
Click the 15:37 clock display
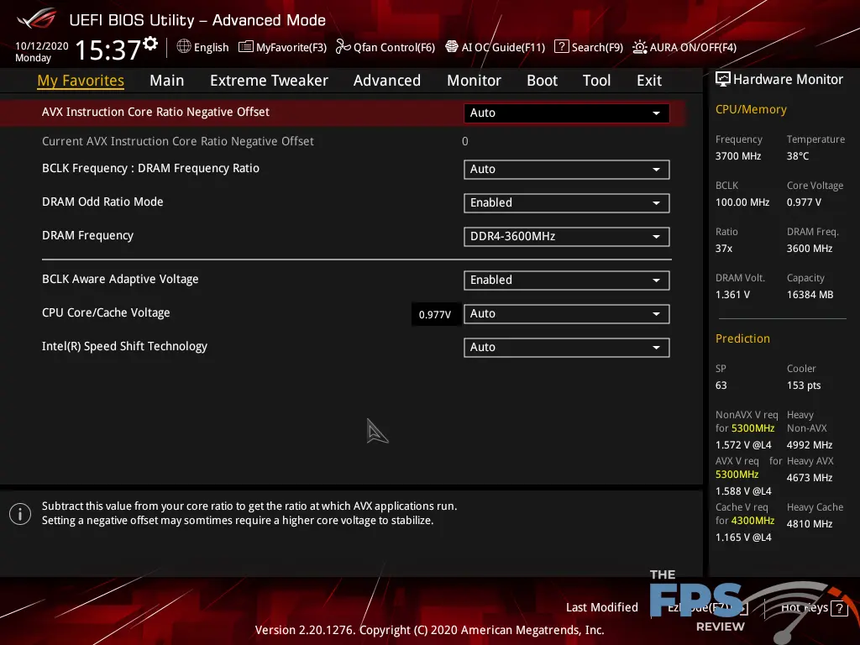[108, 50]
